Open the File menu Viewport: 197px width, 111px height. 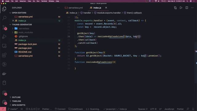[12, 1]
